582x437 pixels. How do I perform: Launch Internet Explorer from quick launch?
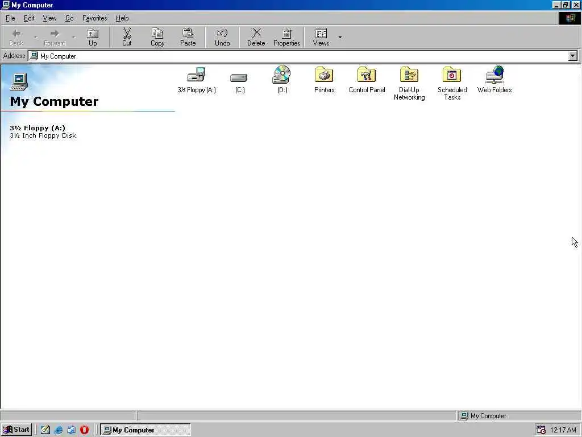pos(59,430)
